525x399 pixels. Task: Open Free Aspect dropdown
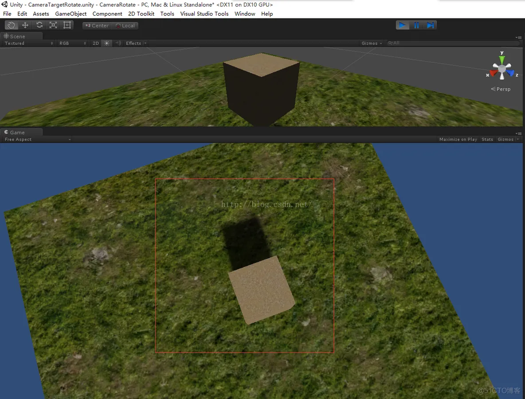tap(38, 139)
